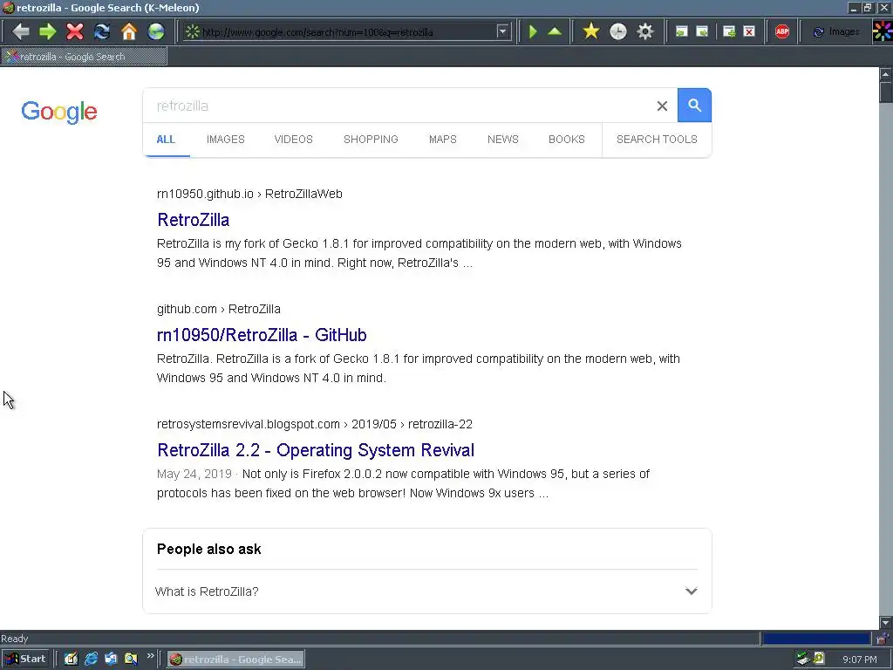Switch to next tab icon

click(702, 31)
